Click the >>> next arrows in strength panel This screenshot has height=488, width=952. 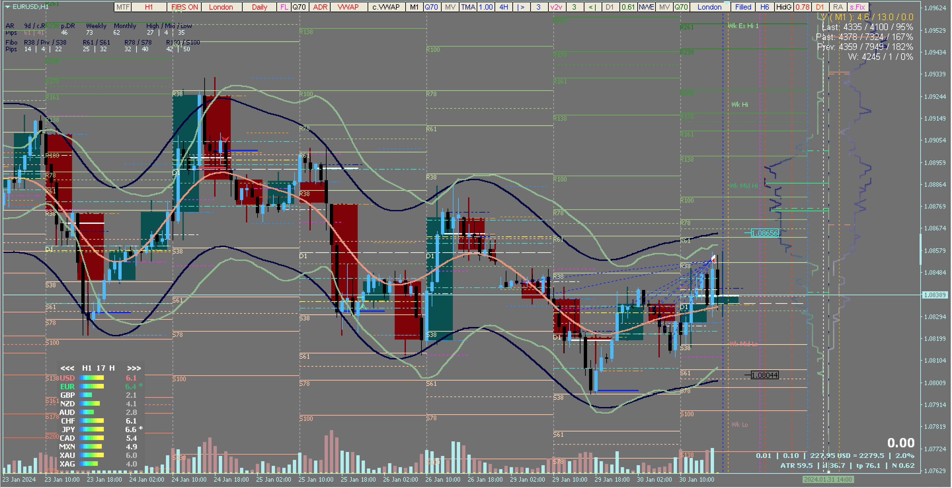(134, 368)
